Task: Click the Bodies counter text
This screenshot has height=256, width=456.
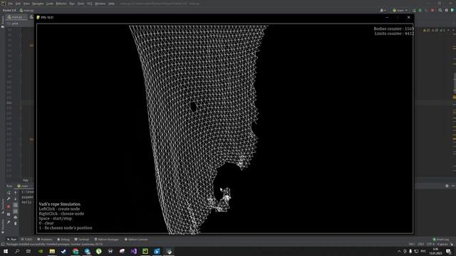Action: point(394,28)
